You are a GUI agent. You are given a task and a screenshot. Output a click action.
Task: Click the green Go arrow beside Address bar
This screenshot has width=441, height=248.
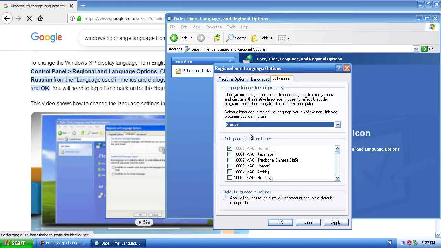424,49
